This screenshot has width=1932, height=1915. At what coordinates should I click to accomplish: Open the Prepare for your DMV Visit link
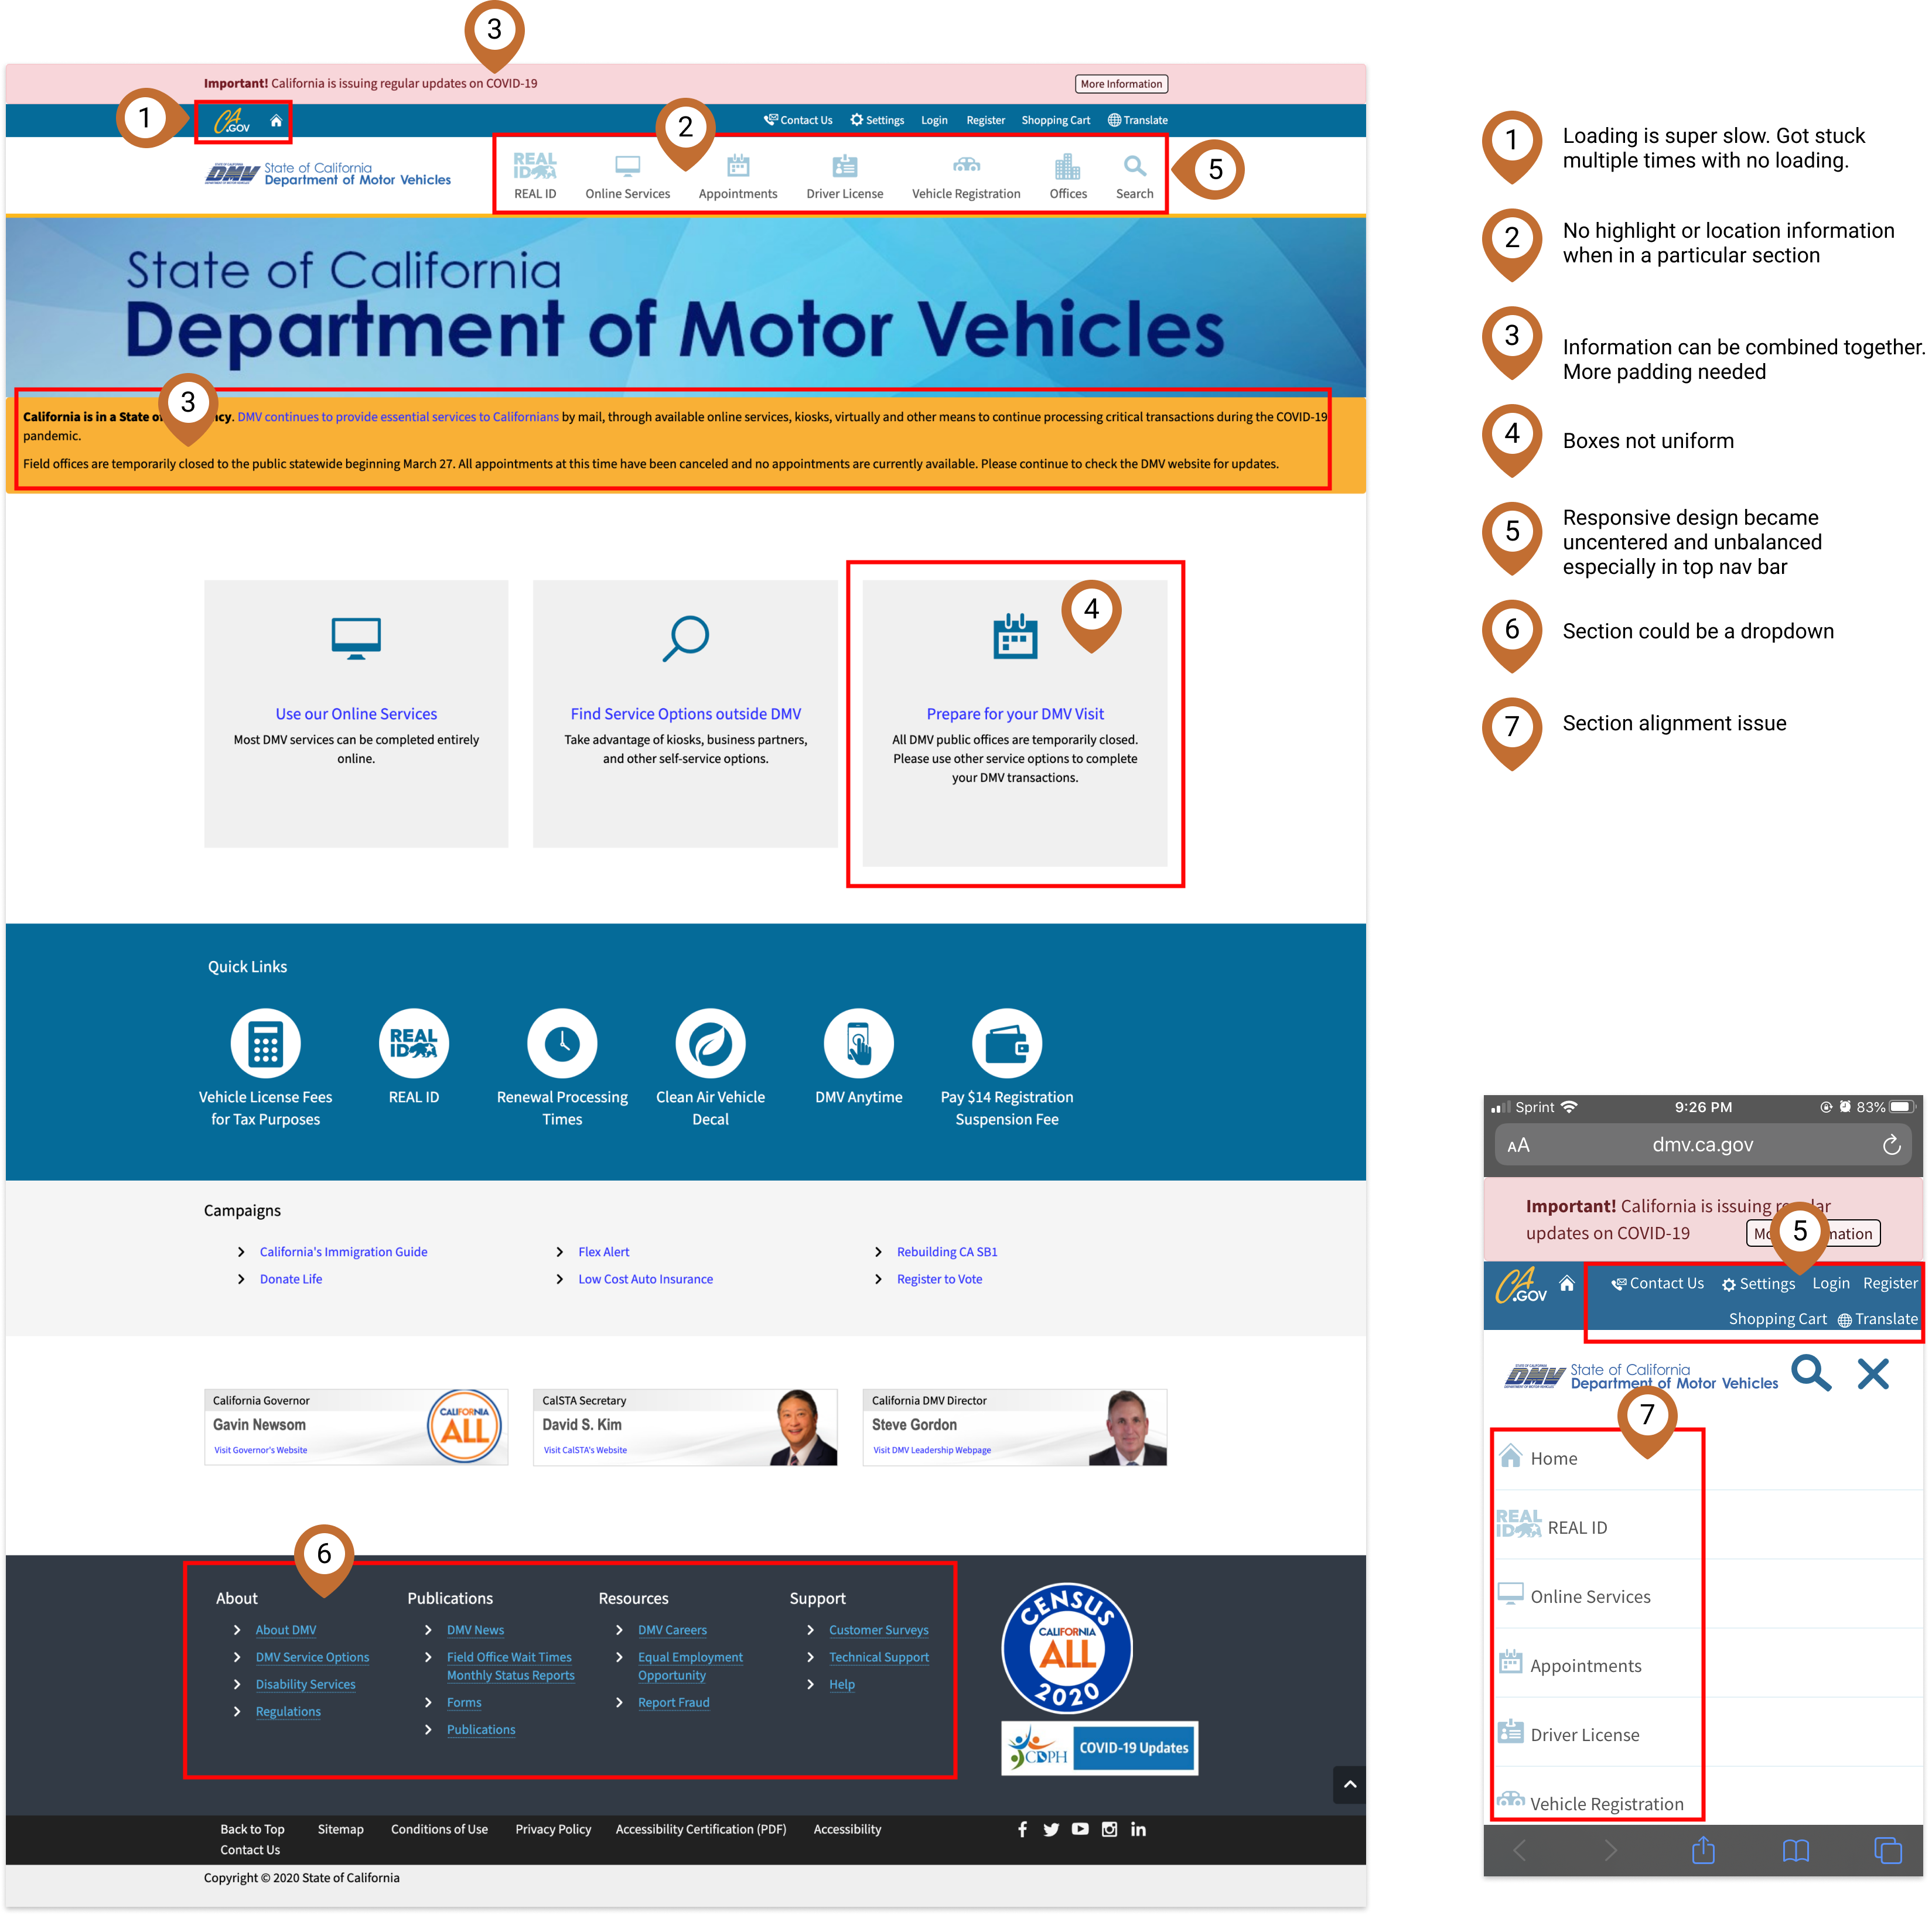click(x=1014, y=714)
